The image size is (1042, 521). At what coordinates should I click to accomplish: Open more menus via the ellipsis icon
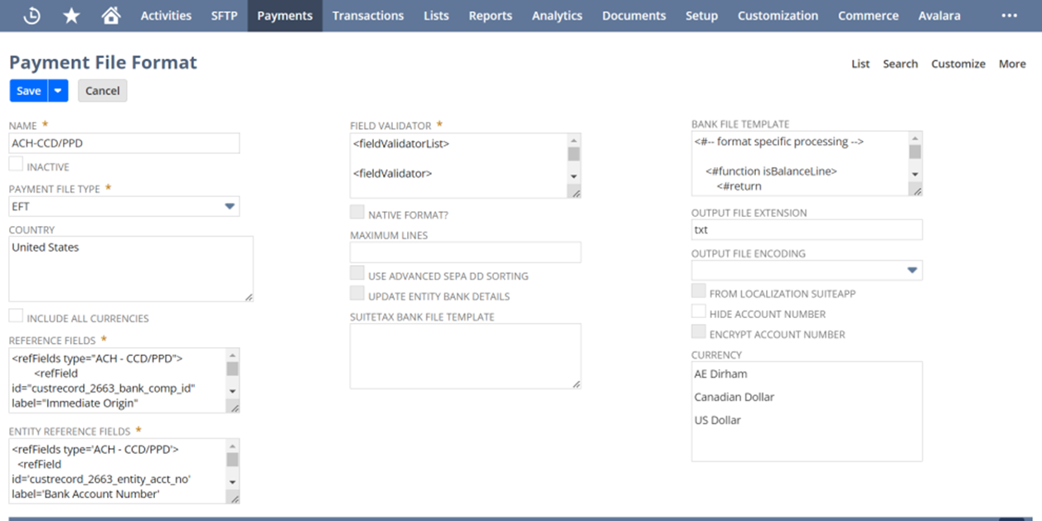coord(1010,14)
